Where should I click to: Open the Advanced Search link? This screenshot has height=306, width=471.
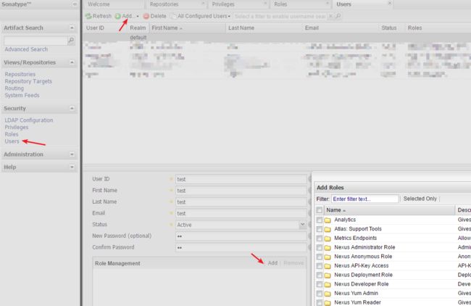26,49
